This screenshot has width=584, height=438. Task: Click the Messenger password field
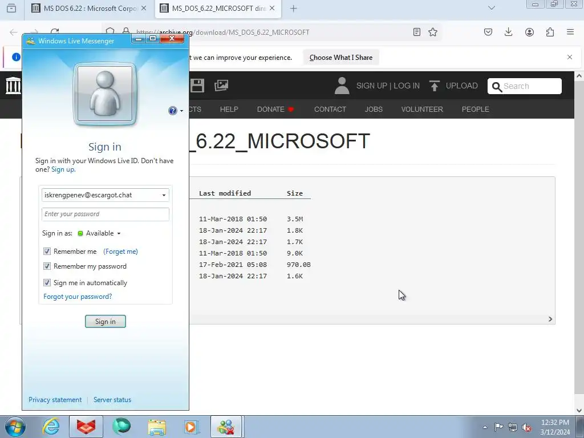tap(106, 214)
